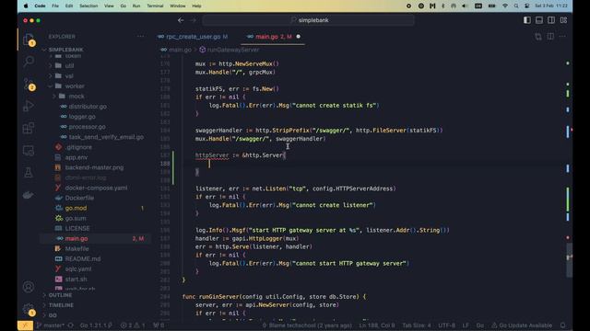Open editor more actions ellipsis
Image resolution: width=590 pixels, height=331 pixels.
point(562,37)
